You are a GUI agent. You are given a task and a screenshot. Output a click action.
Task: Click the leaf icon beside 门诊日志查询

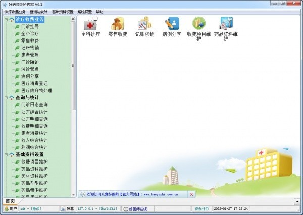pyautogui.click(x=17, y=105)
